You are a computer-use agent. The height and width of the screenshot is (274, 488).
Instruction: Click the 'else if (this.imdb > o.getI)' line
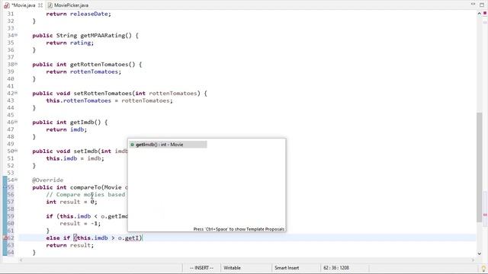click(x=94, y=238)
